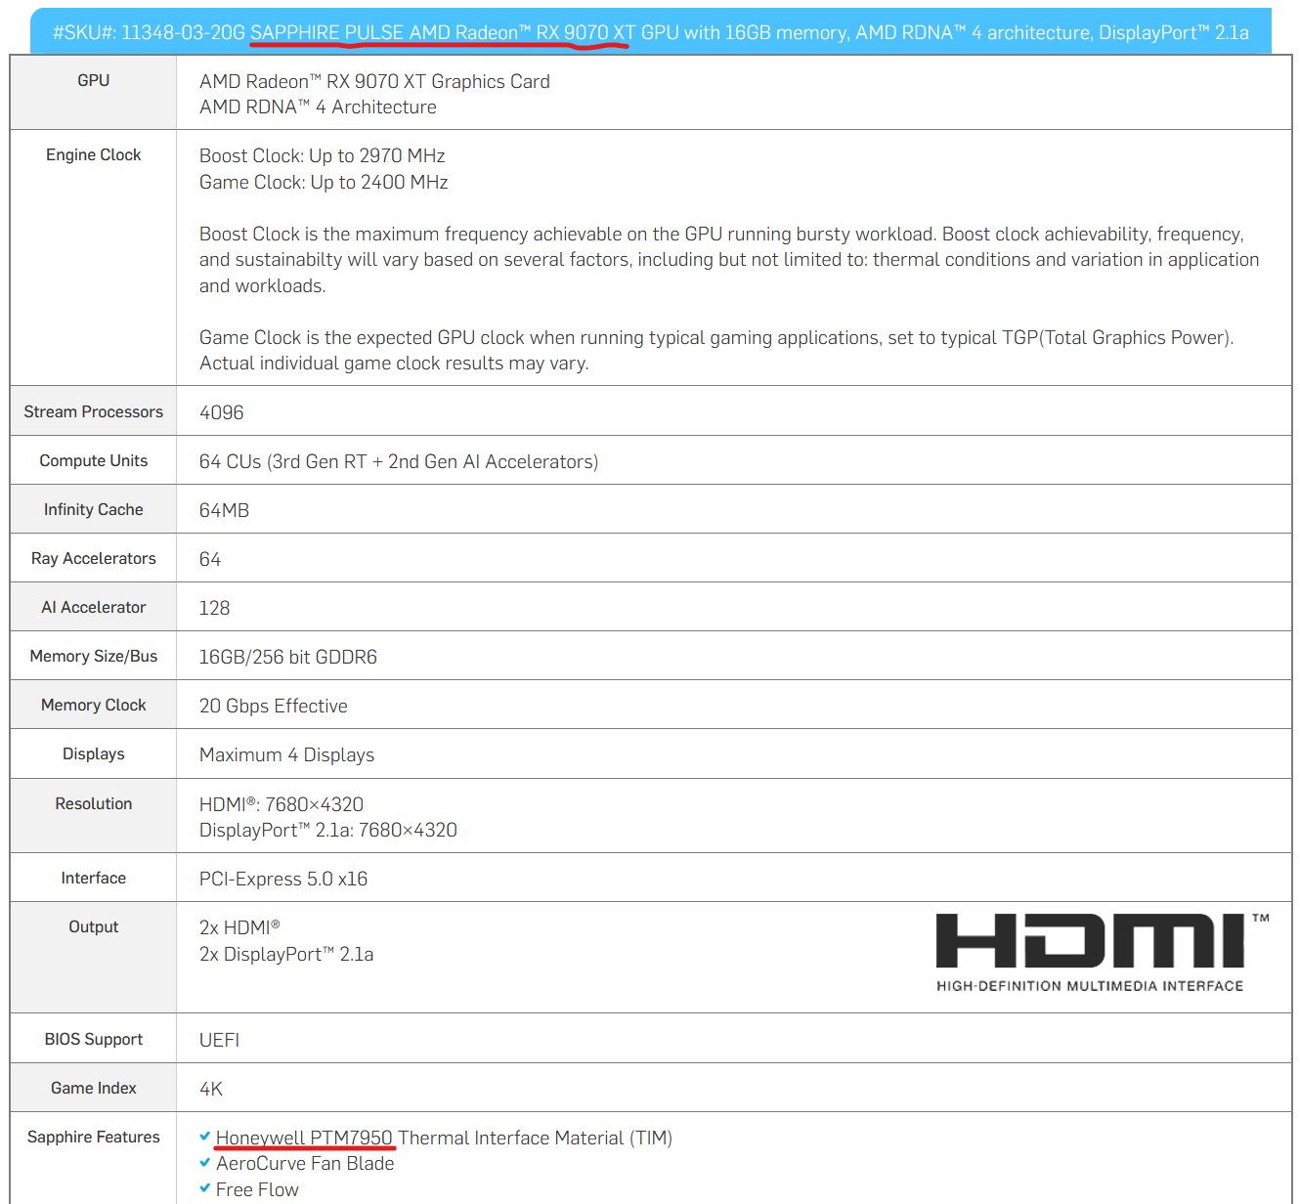Screen dimensions: 1300x1204
Task: Click the DisplayPort 2.1a 7680×4320 line
Action: [x=328, y=830]
